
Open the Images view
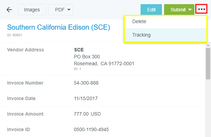(32, 10)
